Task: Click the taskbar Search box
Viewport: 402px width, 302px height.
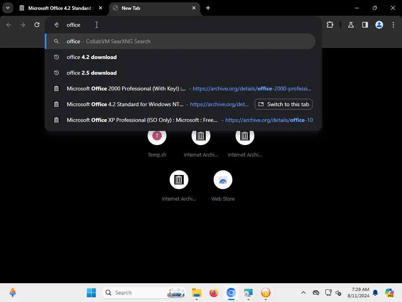Action: (x=144, y=293)
